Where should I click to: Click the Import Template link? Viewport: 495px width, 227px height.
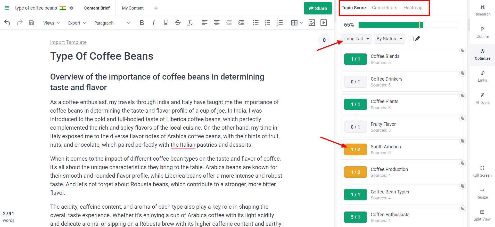[68, 42]
